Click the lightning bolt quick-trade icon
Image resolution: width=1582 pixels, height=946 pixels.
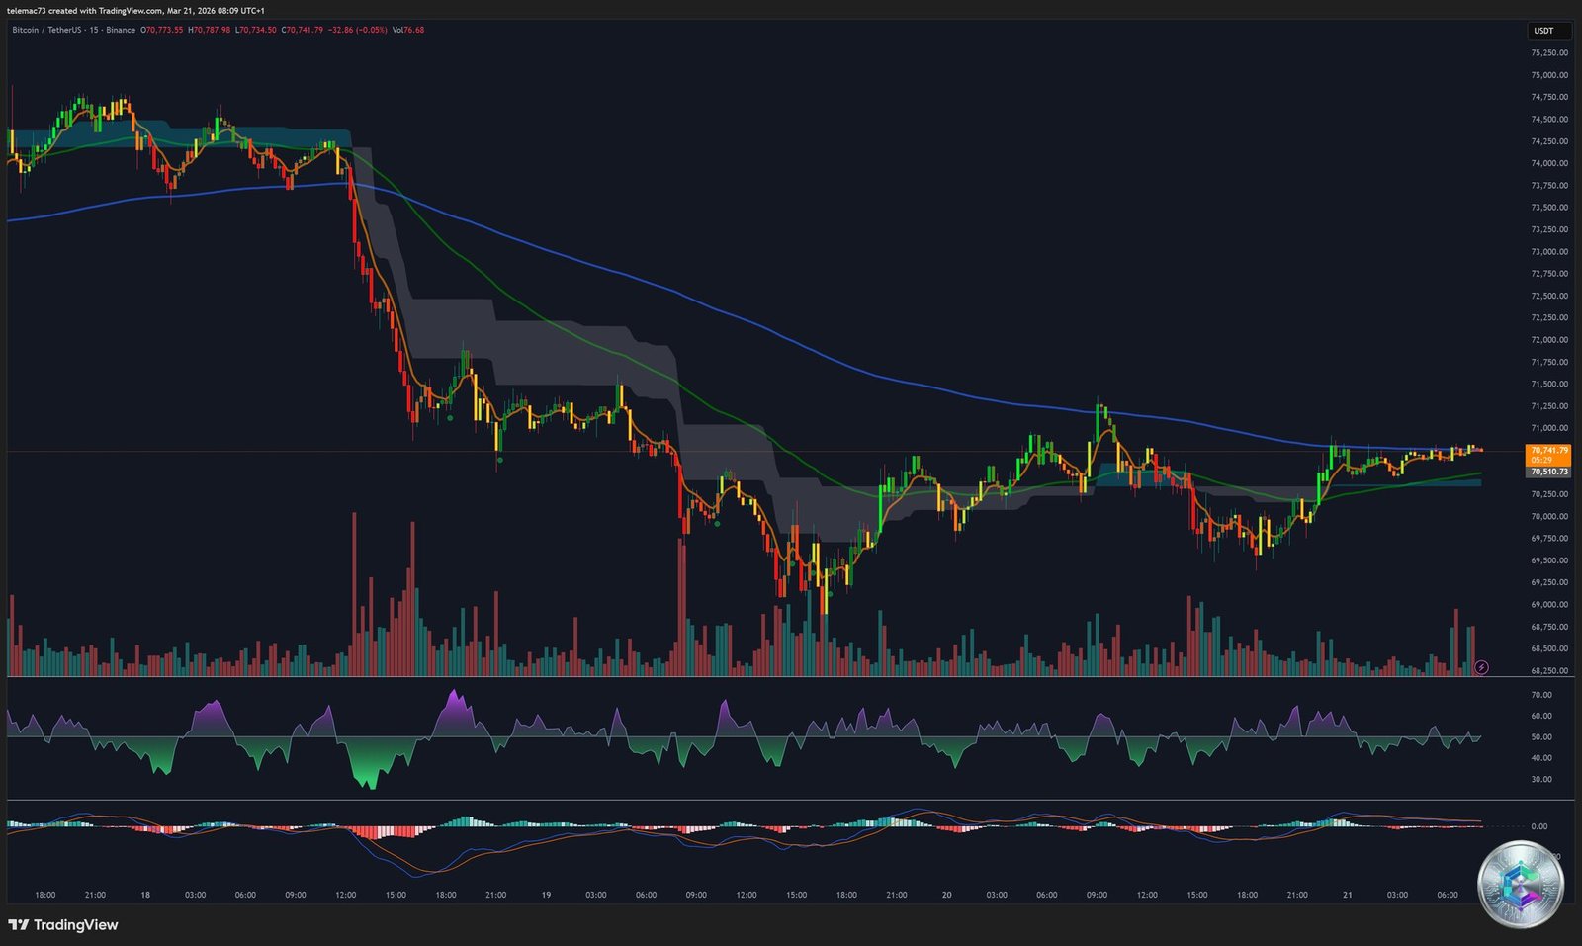tap(1480, 667)
